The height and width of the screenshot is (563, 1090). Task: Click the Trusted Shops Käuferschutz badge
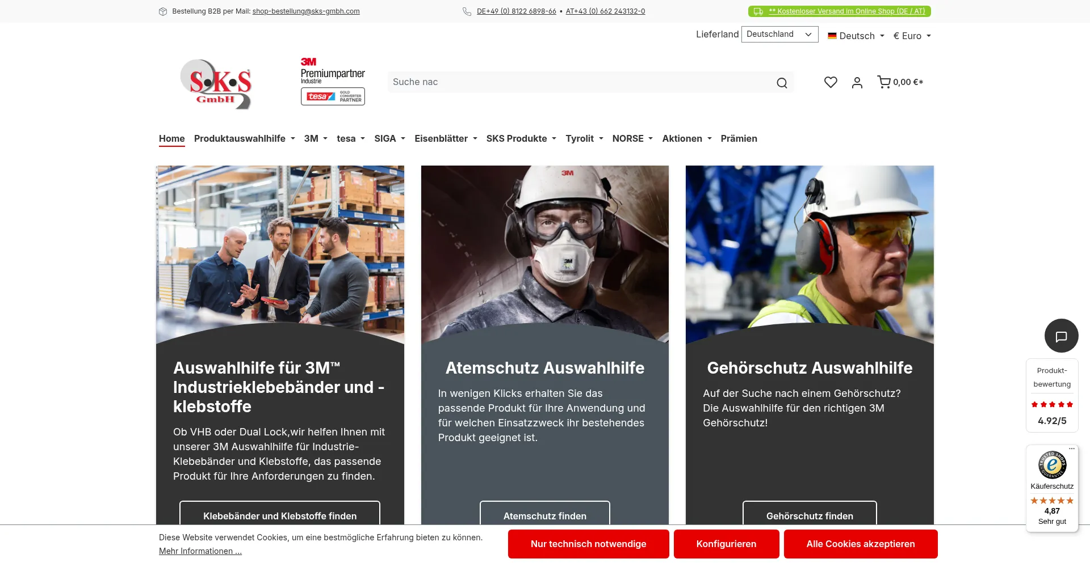(1052, 488)
